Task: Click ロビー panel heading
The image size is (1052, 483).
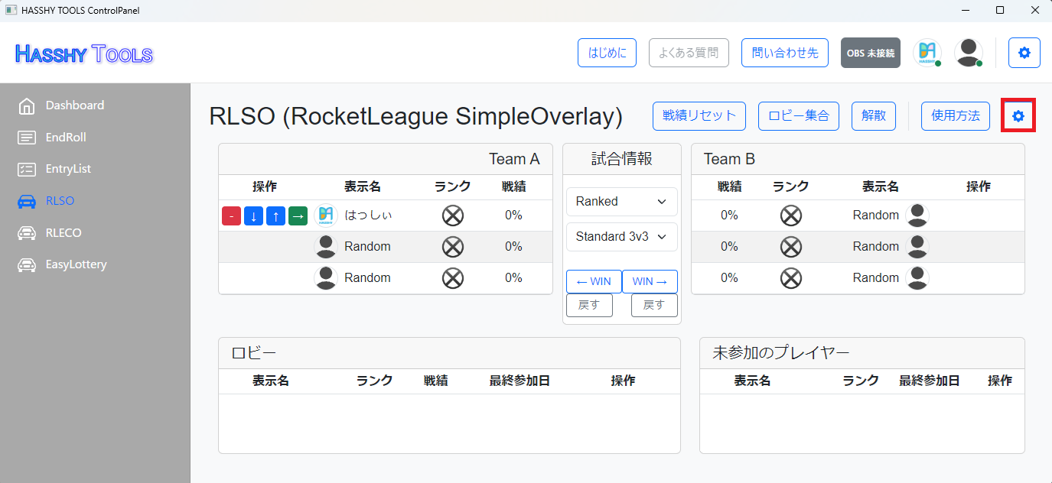Action: point(253,352)
